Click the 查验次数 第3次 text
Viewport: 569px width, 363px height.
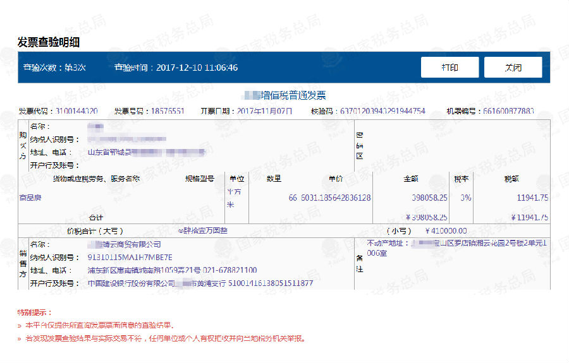pyautogui.click(x=54, y=68)
